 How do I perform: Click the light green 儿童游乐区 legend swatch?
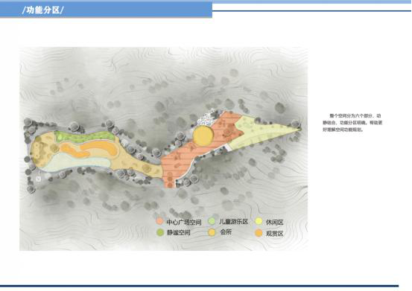[x=212, y=221]
